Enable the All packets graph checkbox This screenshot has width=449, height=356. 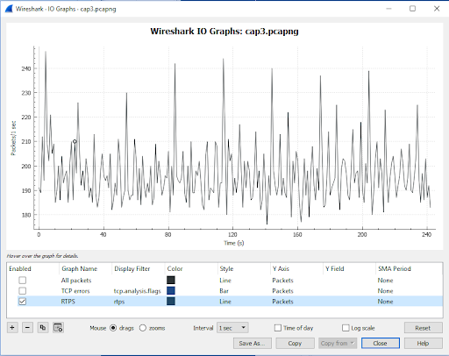point(22,281)
